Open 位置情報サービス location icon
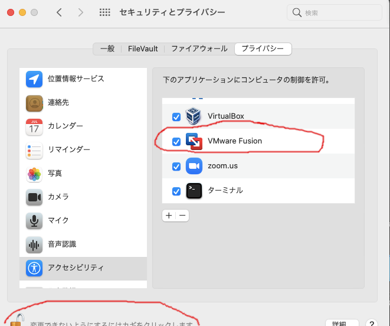Viewport: 390px width, 326px height. (x=34, y=79)
